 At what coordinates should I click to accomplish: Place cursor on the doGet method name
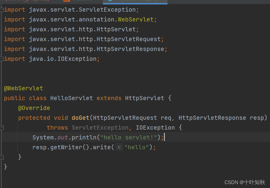80,118
